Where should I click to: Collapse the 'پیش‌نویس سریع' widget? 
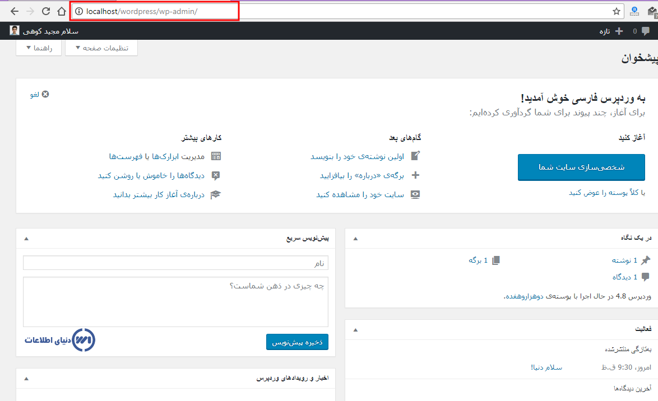(26, 239)
